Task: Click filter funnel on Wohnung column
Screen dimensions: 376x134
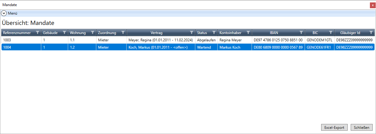Action: click(92, 33)
